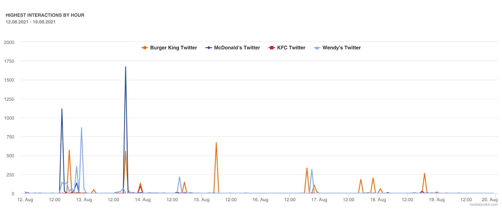The width and height of the screenshot is (502, 209).
Task: Click the orange Burger King legend marker
Action: tap(145, 48)
